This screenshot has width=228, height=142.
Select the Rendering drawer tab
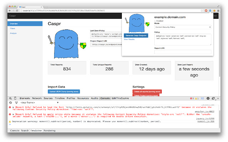(50, 131)
